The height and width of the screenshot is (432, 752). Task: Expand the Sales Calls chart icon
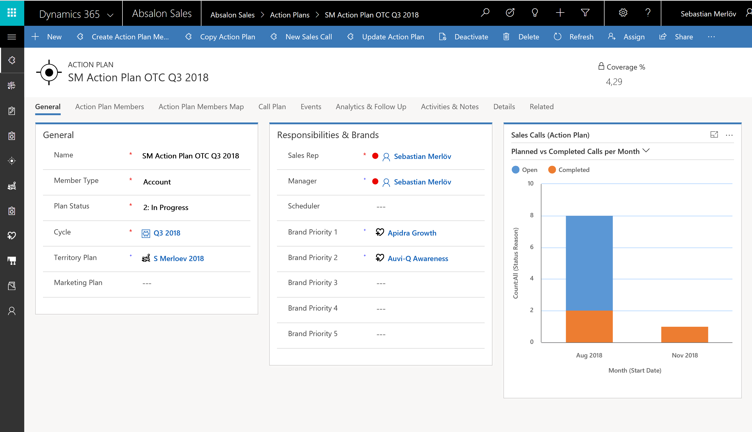click(714, 135)
